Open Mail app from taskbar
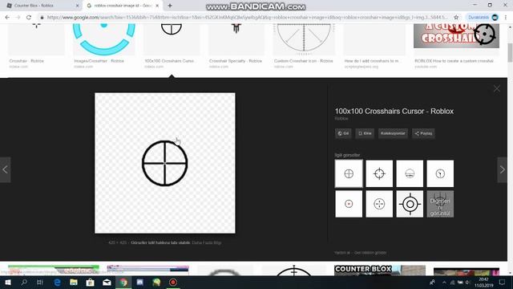 [x=107, y=283]
